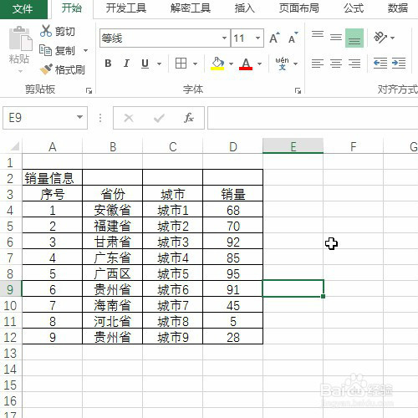
Task: Select column F header
Action: point(354,146)
